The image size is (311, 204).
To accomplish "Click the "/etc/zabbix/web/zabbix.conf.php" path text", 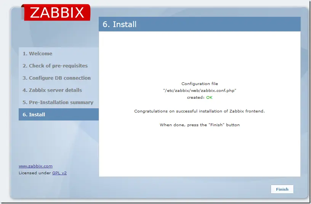I will [200, 90].
